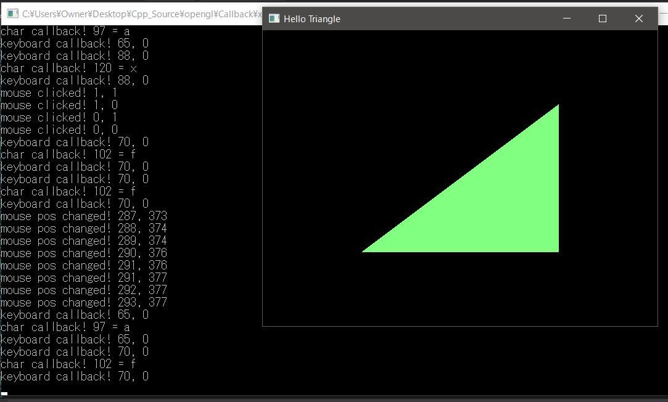
Task: Click the "mouse clicked! 0, 0" console line
Action: pos(59,130)
